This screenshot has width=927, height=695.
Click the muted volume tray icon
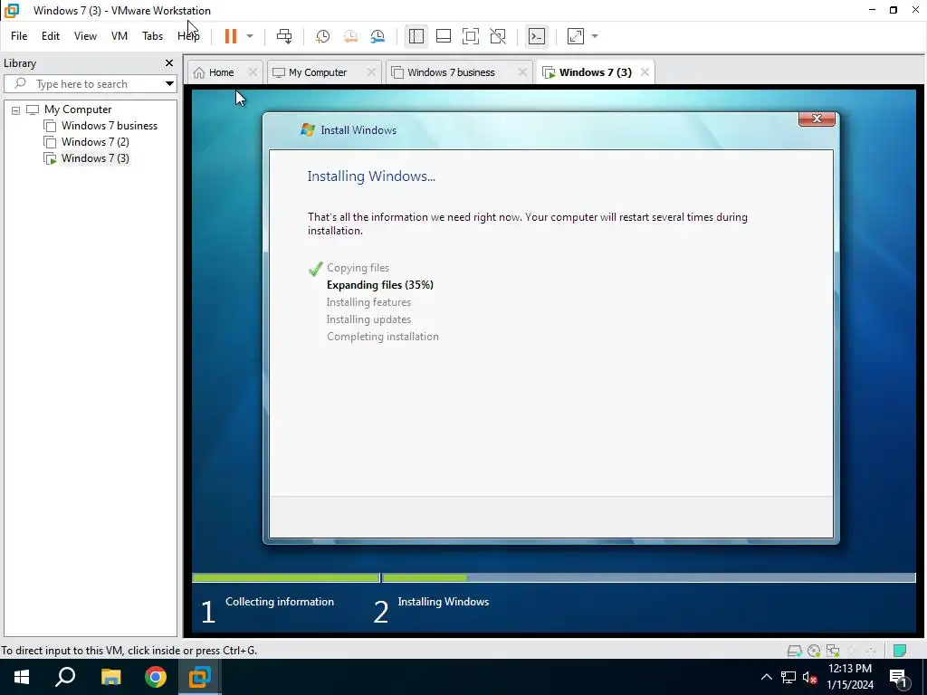click(810, 677)
